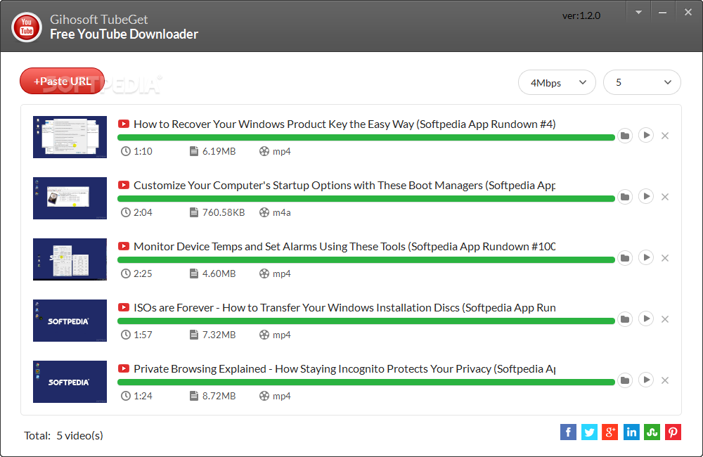The height and width of the screenshot is (457, 703).
Task: Click progress bar of Boot Managers download
Action: (x=366, y=199)
